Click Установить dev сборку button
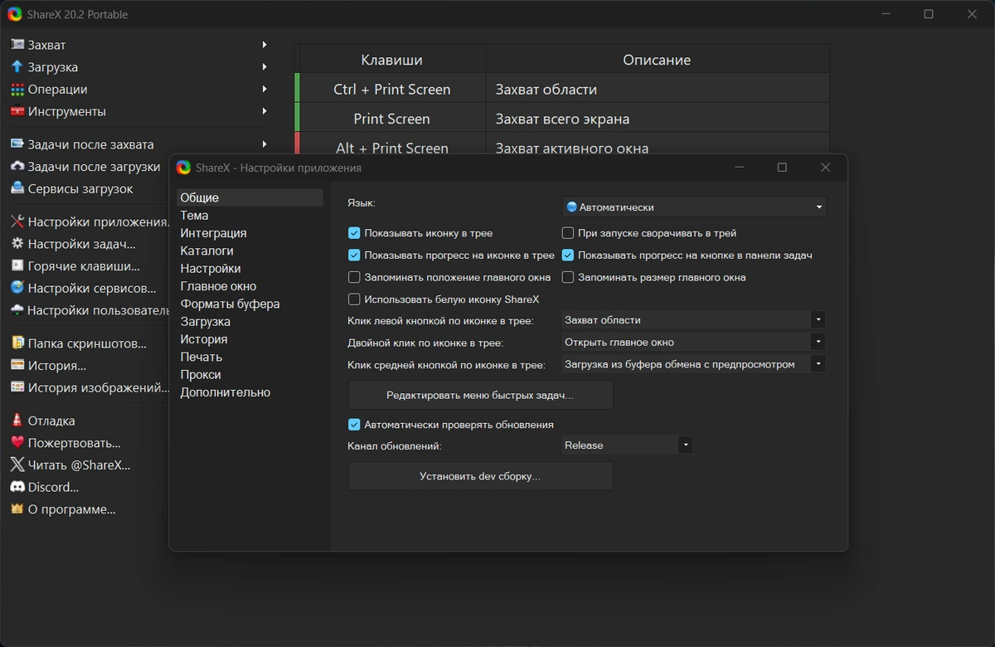This screenshot has height=647, width=995. [480, 477]
